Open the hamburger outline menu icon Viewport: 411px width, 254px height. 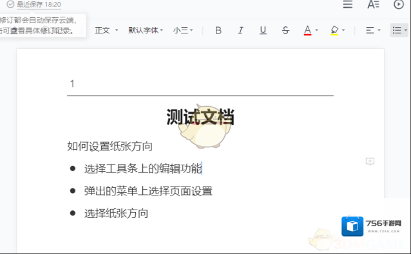[x=348, y=5]
